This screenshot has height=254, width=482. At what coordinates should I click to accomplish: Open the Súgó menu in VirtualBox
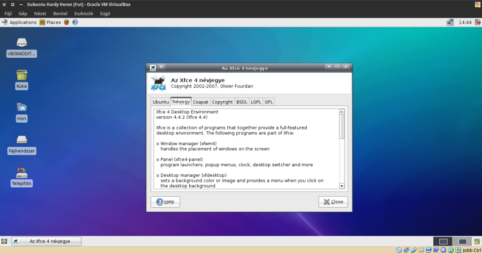click(x=105, y=13)
